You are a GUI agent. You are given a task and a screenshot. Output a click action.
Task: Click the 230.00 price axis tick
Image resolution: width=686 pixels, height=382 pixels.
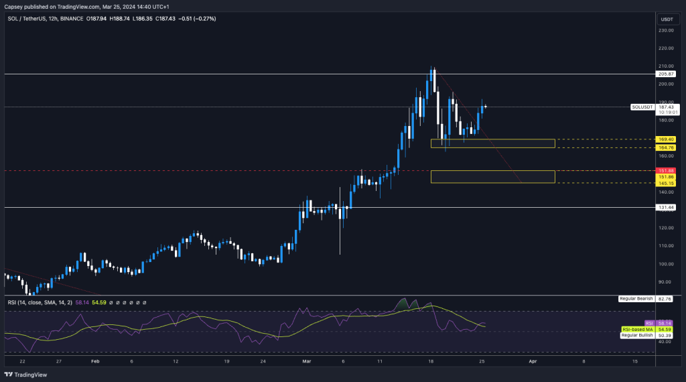[x=667, y=31]
